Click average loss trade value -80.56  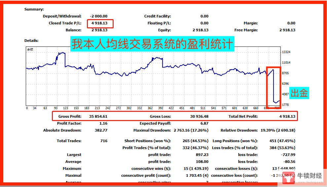[x=289, y=162]
